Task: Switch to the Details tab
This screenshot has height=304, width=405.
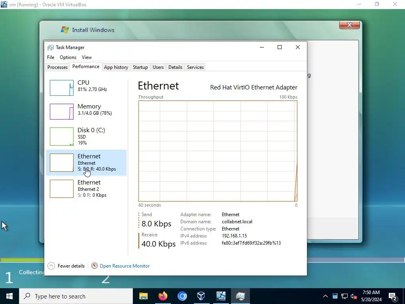Action: (175, 67)
